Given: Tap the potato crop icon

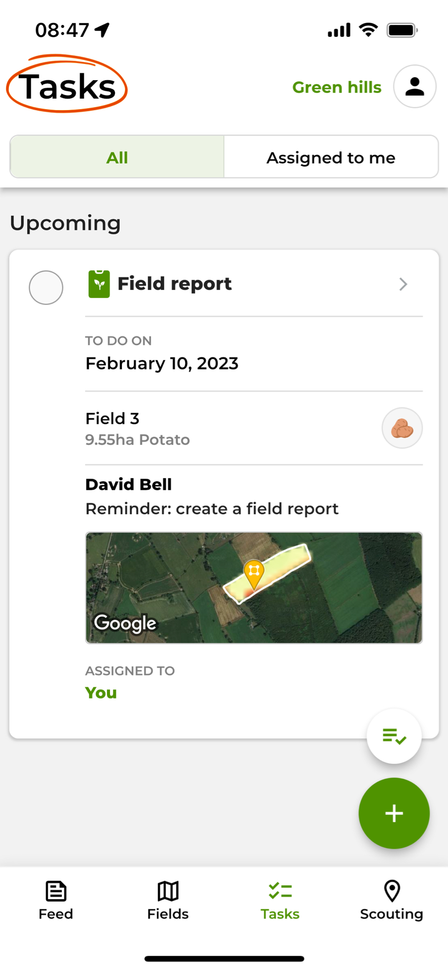Looking at the screenshot, I should pos(402,428).
